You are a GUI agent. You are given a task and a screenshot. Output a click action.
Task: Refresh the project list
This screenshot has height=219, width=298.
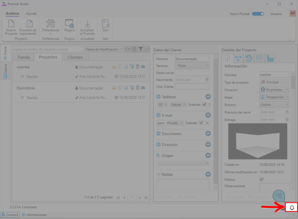[127, 49]
